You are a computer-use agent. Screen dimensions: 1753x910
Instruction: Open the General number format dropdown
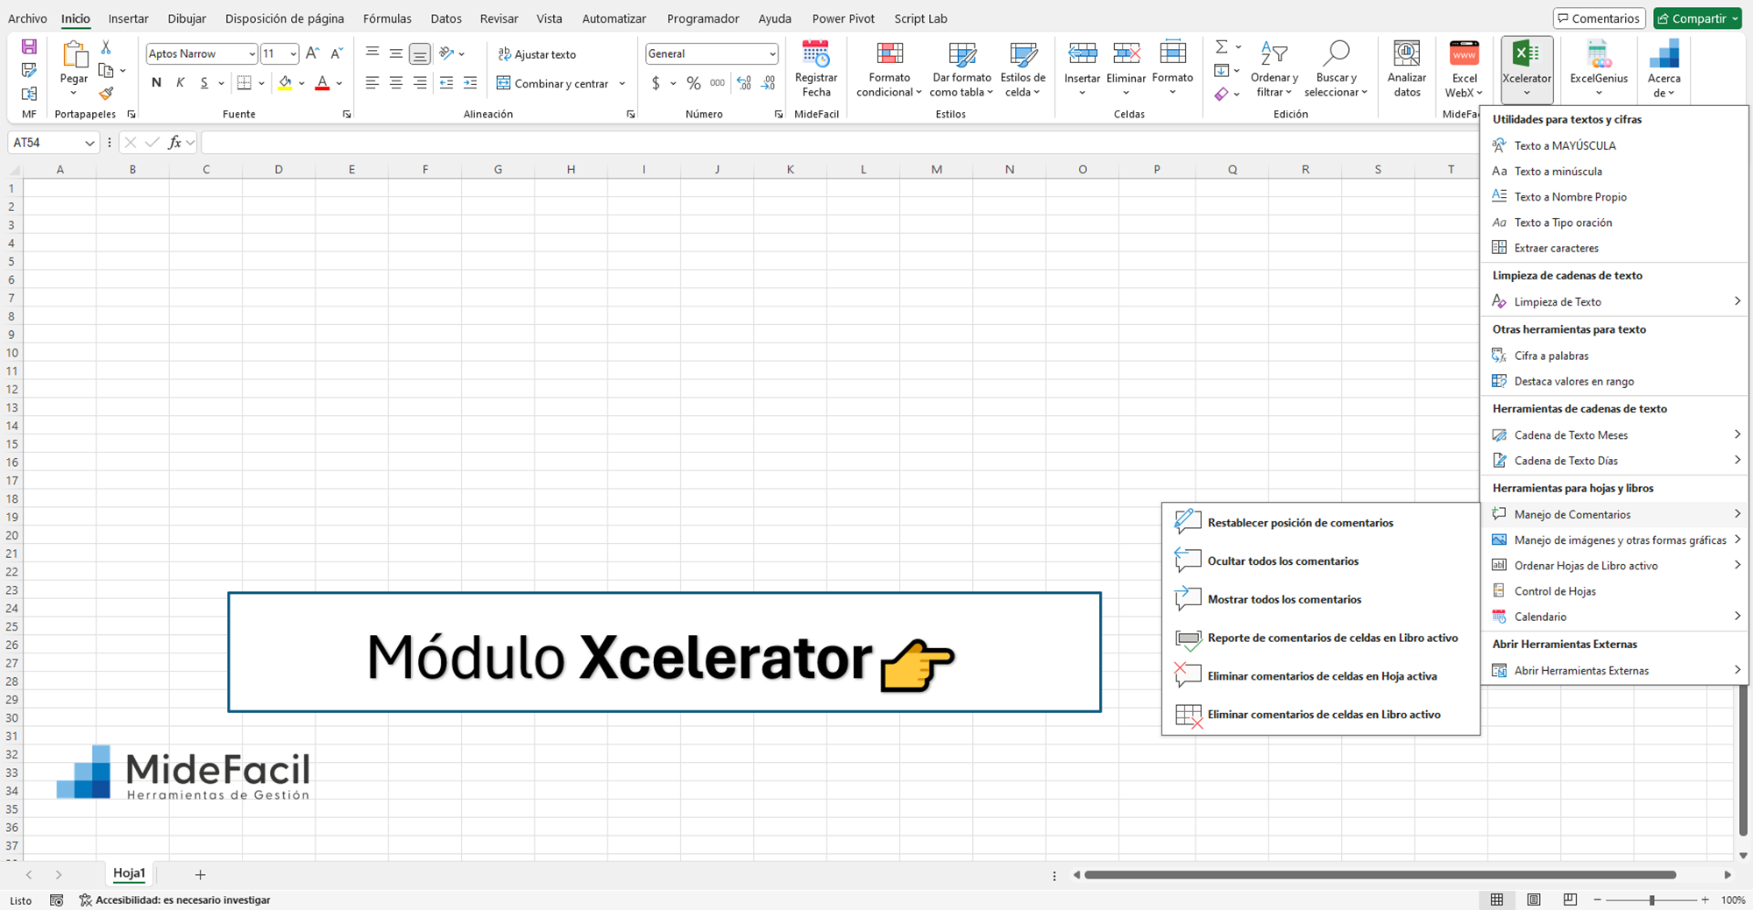point(771,54)
